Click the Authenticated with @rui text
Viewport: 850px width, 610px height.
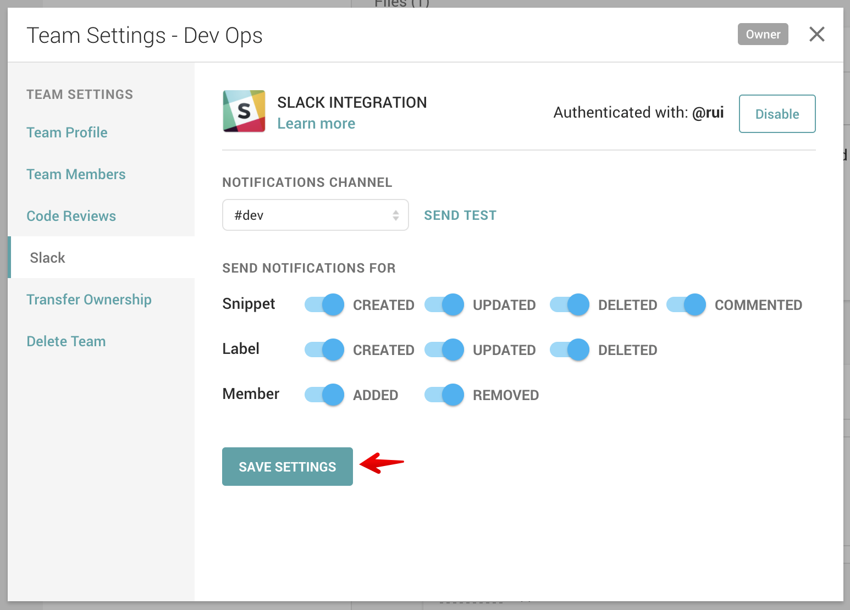pos(639,113)
